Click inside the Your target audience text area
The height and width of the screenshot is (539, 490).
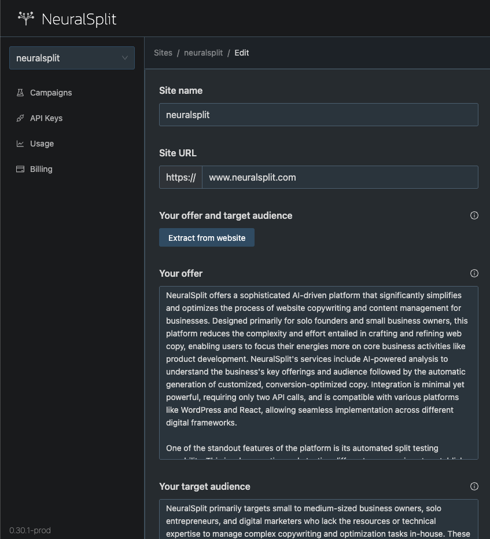click(x=318, y=520)
